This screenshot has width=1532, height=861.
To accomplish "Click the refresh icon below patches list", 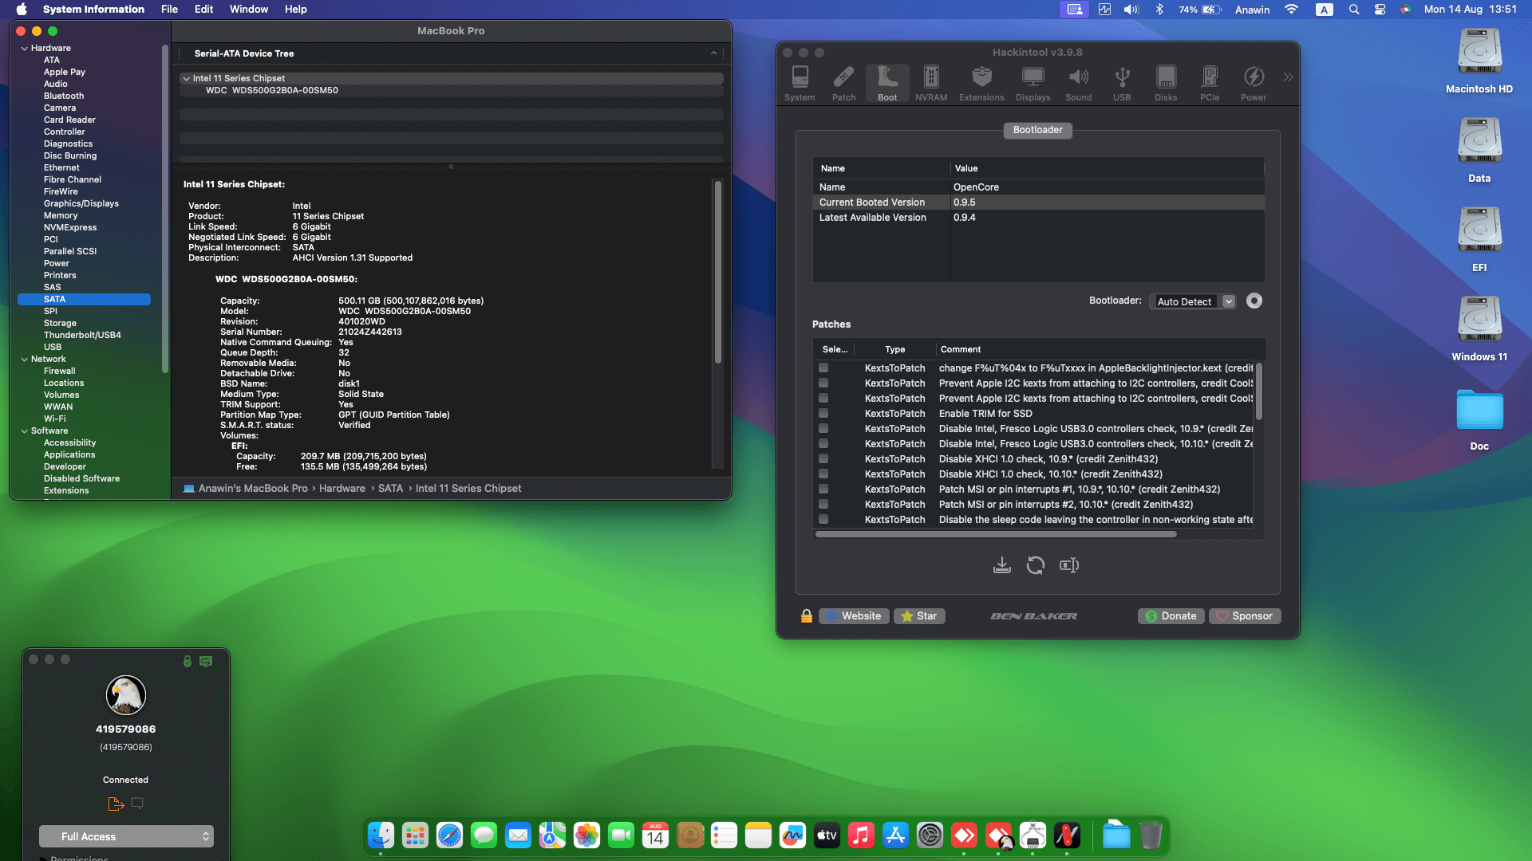I will tap(1036, 565).
